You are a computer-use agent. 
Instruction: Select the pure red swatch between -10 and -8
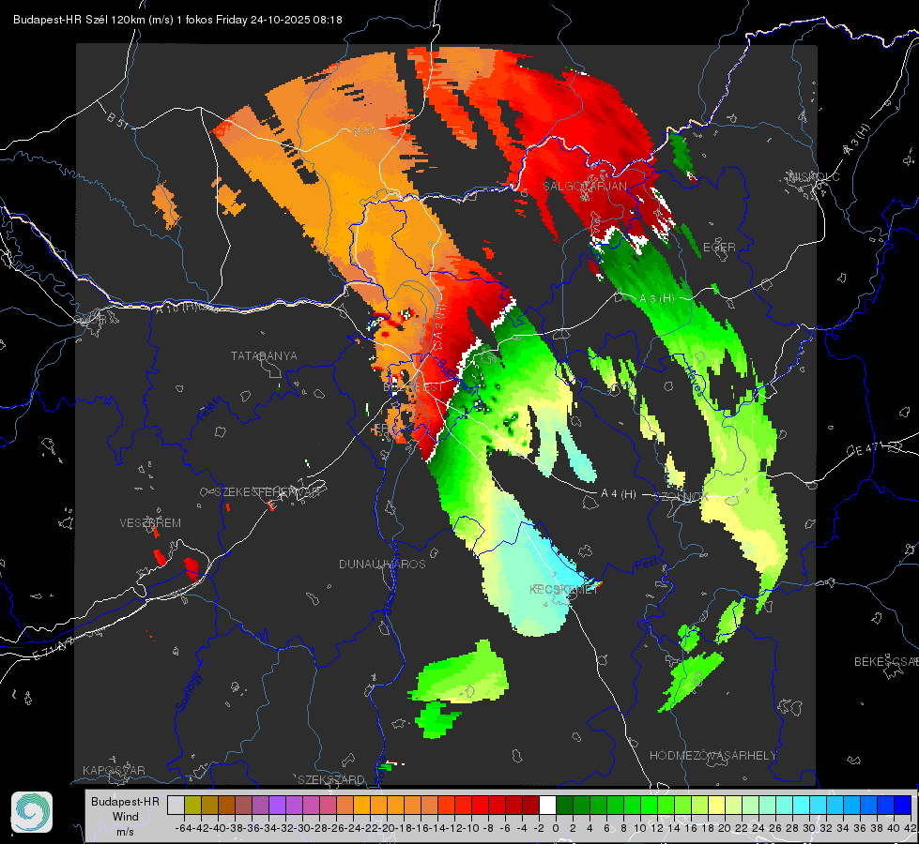pos(480,805)
